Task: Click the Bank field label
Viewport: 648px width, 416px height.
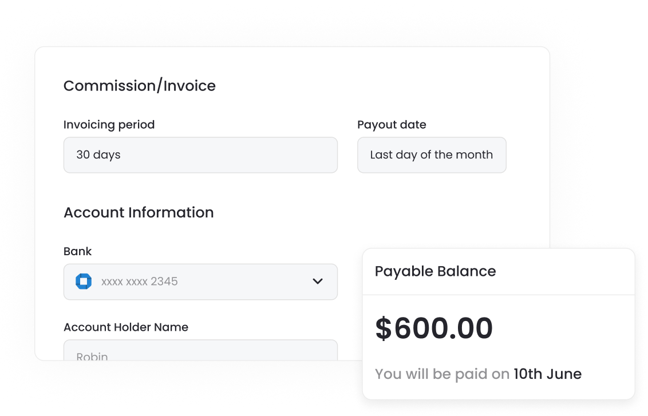Action: (78, 251)
